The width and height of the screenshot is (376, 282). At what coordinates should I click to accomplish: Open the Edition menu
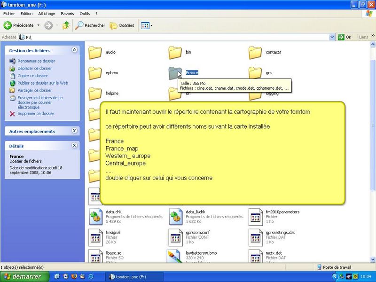[x=26, y=14]
